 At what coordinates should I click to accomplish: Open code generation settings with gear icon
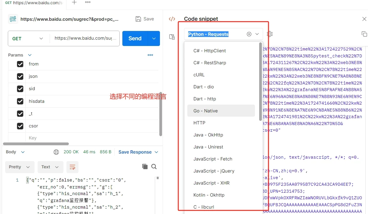pos(269,34)
